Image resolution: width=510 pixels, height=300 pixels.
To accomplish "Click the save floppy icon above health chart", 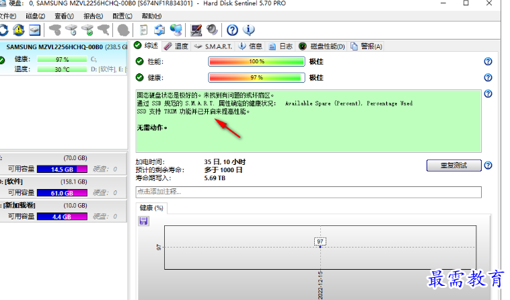I will [x=143, y=221].
